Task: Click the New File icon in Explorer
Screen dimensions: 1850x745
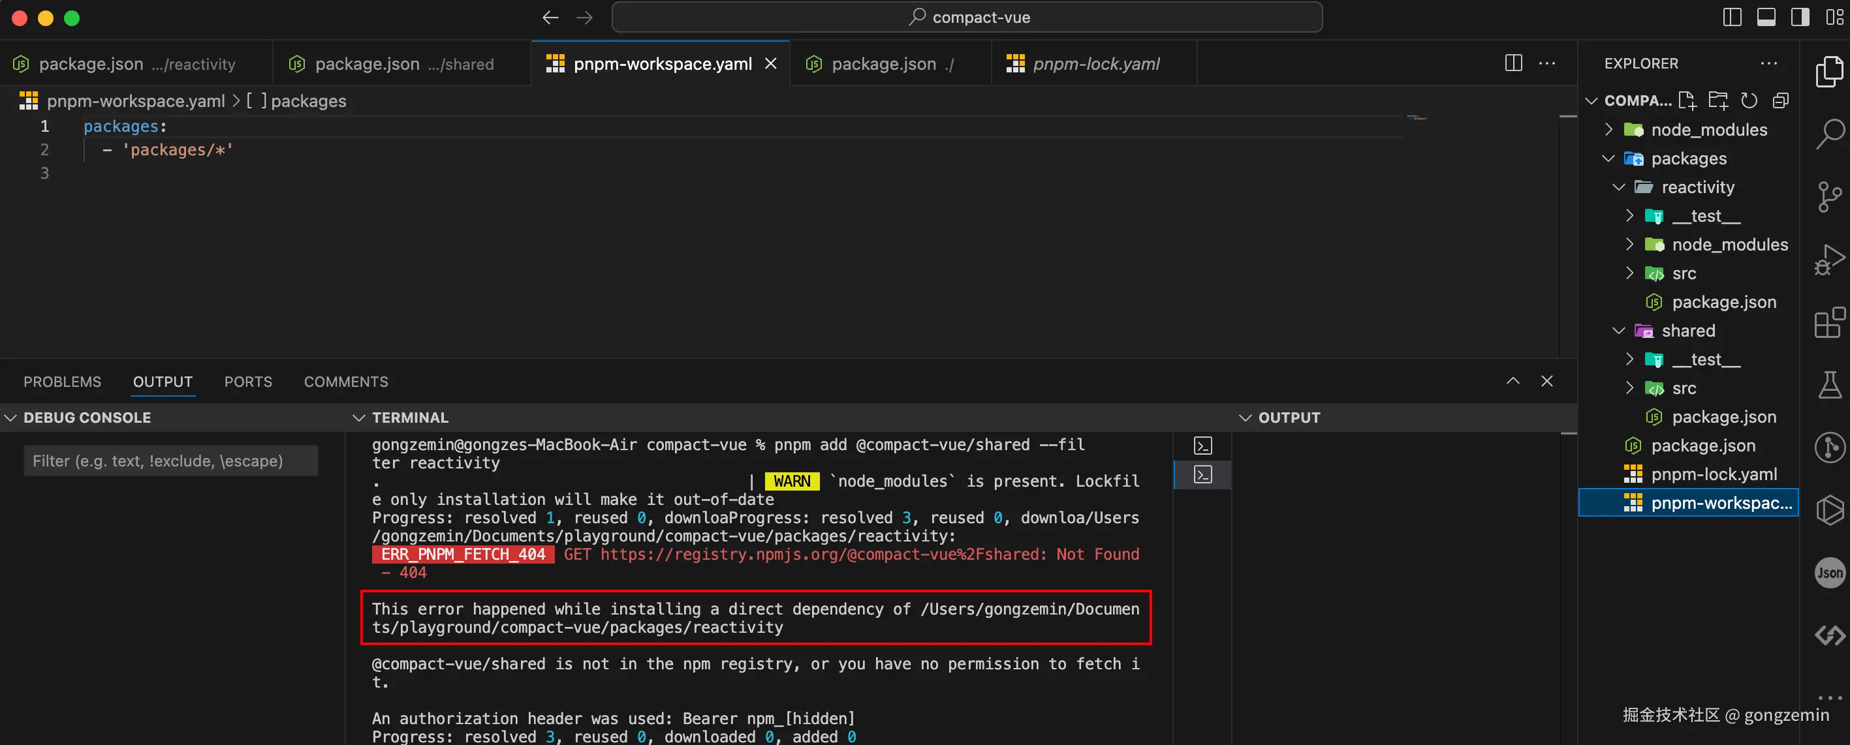Action: click(1687, 100)
